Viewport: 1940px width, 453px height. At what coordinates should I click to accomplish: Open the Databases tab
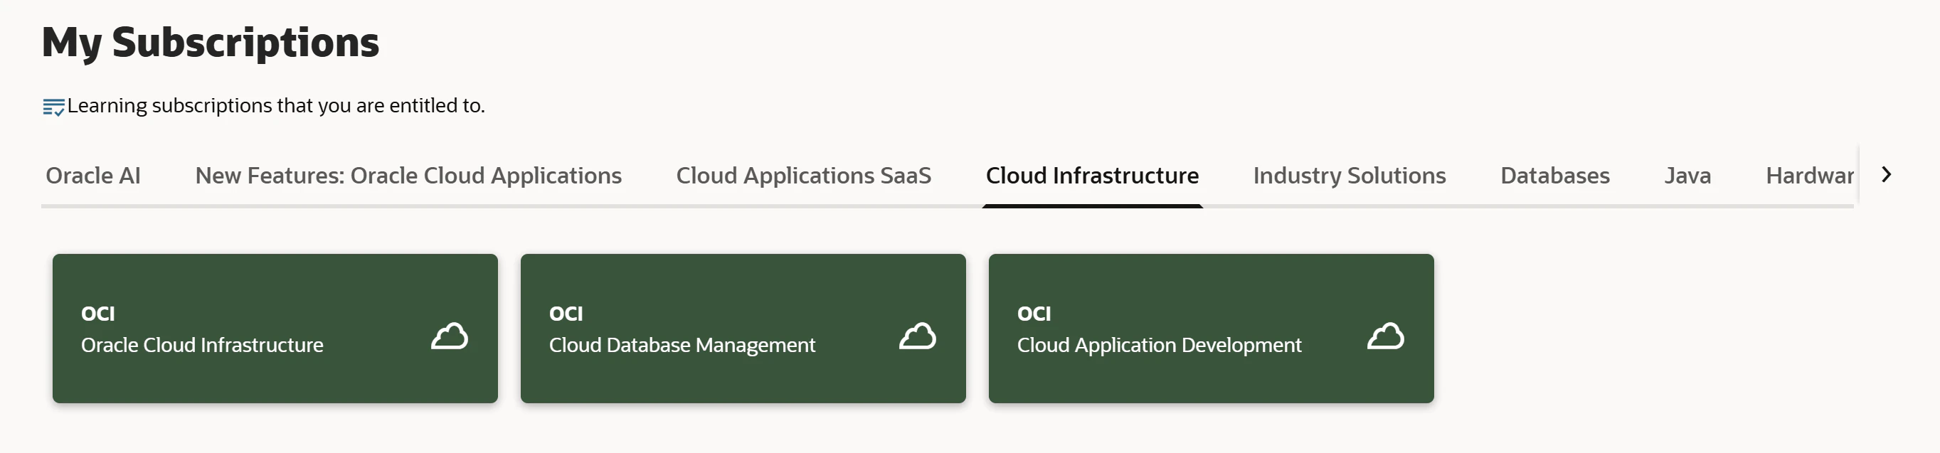tap(1554, 176)
